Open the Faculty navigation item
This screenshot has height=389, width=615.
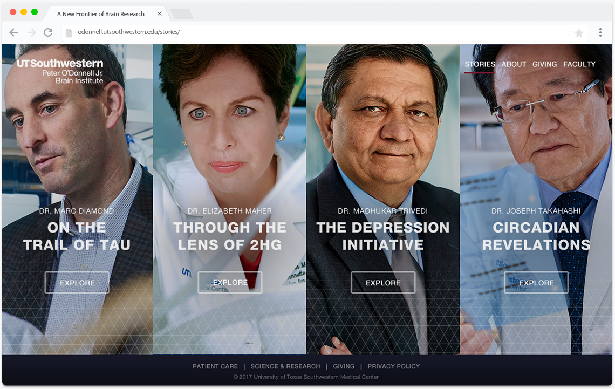pyautogui.click(x=579, y=64)
